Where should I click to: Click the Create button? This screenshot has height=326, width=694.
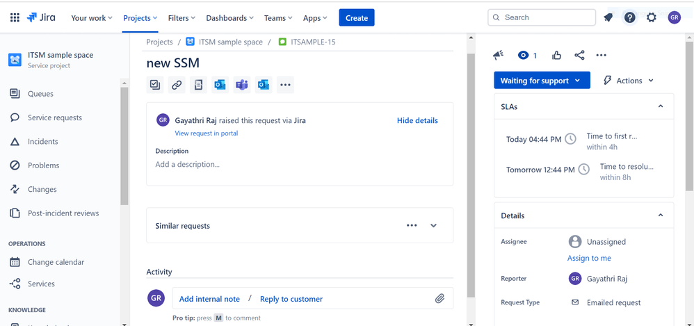coord(357,17)
